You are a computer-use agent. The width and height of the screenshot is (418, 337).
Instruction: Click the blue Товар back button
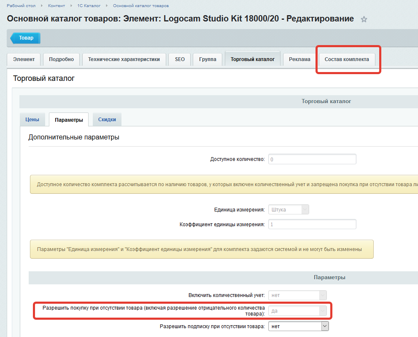pyautogui.click(x=25, y=38)
